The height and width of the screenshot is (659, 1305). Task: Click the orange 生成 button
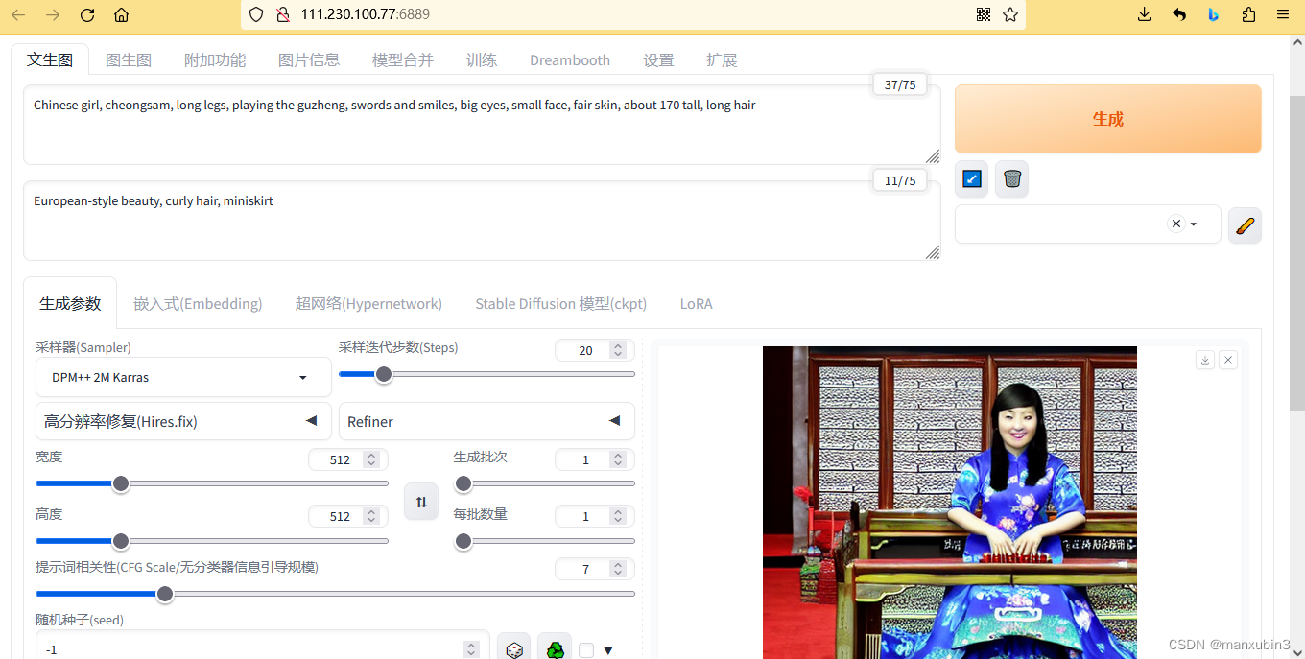pyautogui.click(x=1107, y=119)
